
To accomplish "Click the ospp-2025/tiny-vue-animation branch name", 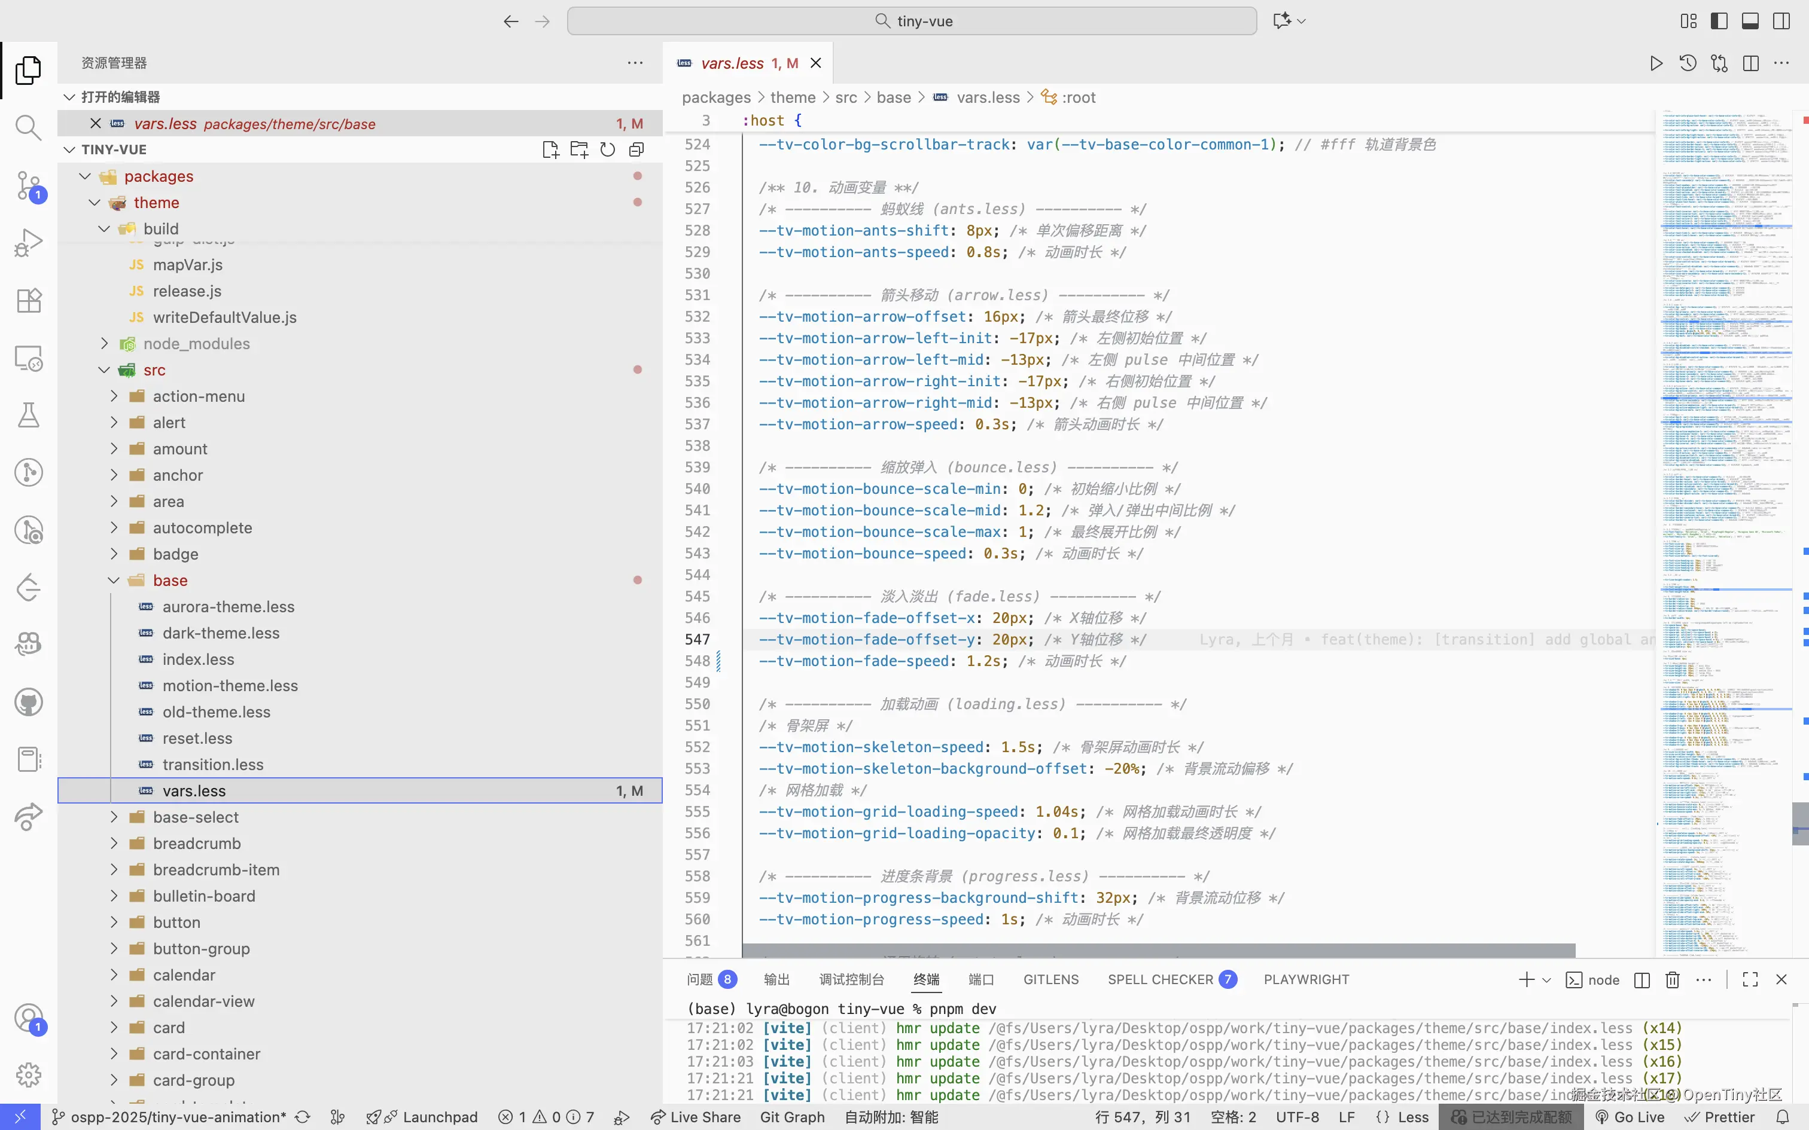I will click(178, 1117).
